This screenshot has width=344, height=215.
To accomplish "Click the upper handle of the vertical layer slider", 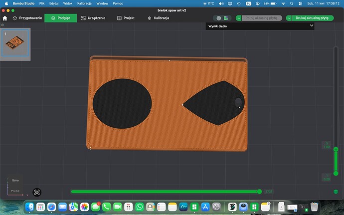I will point(336,149).
